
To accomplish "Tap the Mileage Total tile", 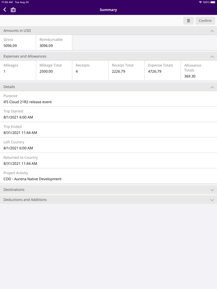I will 54,71.
